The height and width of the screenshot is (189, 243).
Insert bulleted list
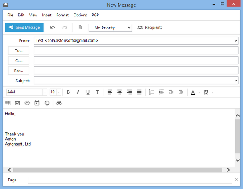161,92
